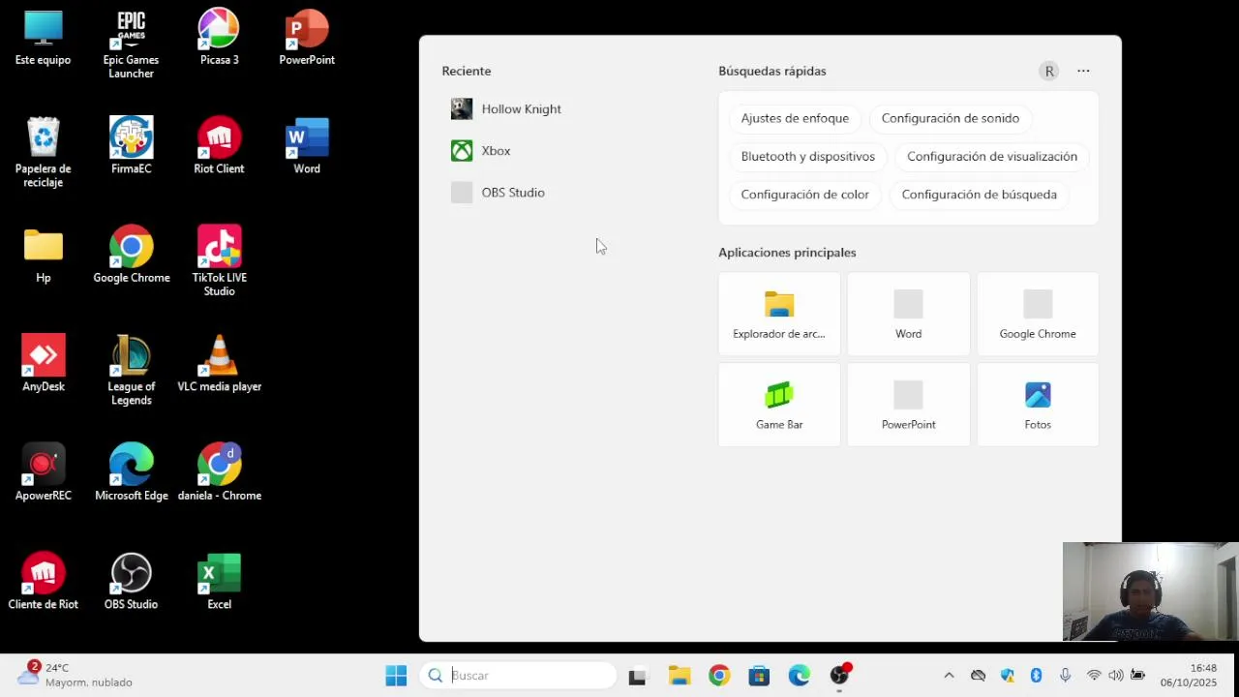The image size is (1239, 697).
Task: Select the Hp folder on desktop
Action: click(x=43, y=256)
